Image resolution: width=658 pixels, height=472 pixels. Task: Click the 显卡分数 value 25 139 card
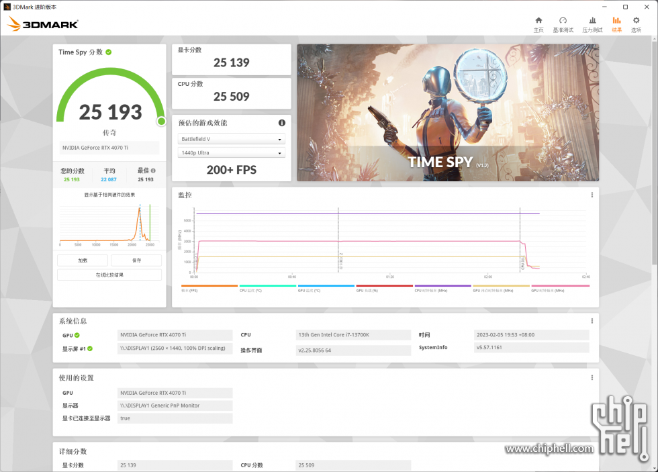(x=232, y=60)
